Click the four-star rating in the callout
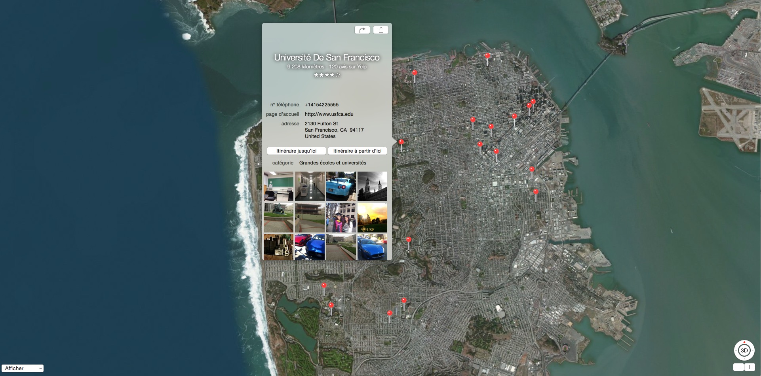This screenshot has height=376, width=761. [x=327, y=75]
